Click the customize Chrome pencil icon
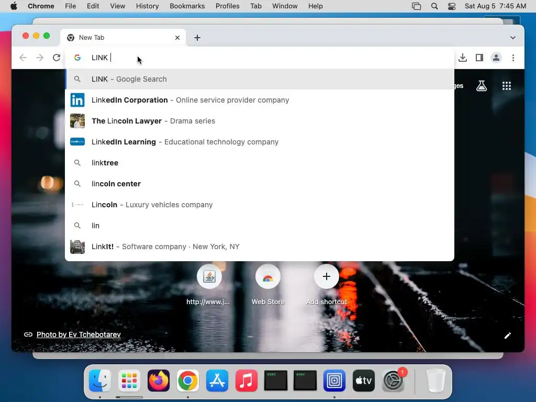Viewport: 536px width, 402px height. (508, 336)
